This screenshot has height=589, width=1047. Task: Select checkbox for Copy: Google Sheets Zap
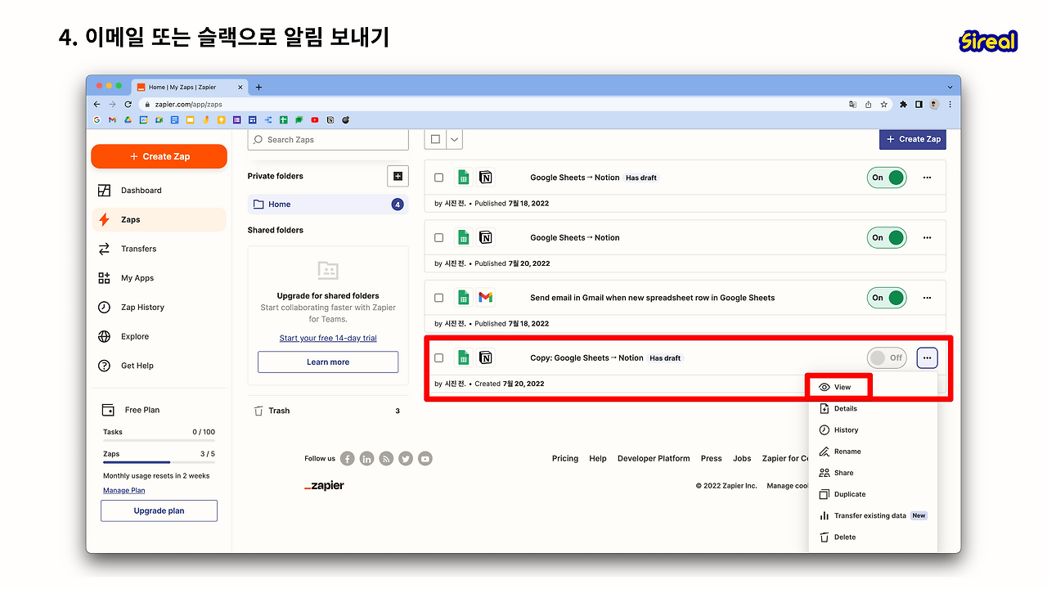439,357
